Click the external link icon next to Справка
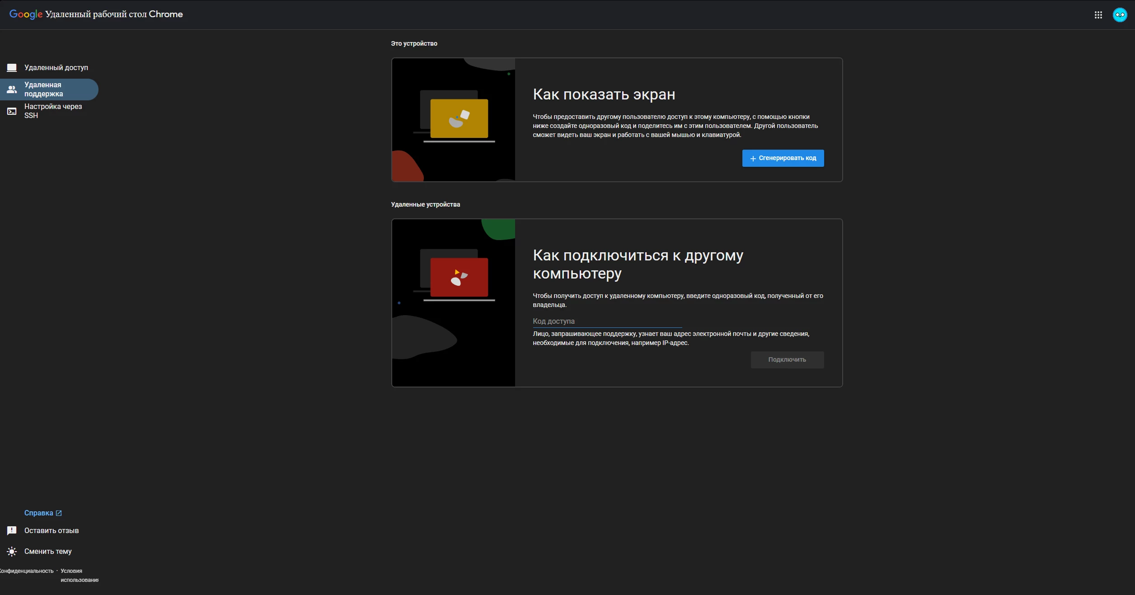 (x=59, y=513)
